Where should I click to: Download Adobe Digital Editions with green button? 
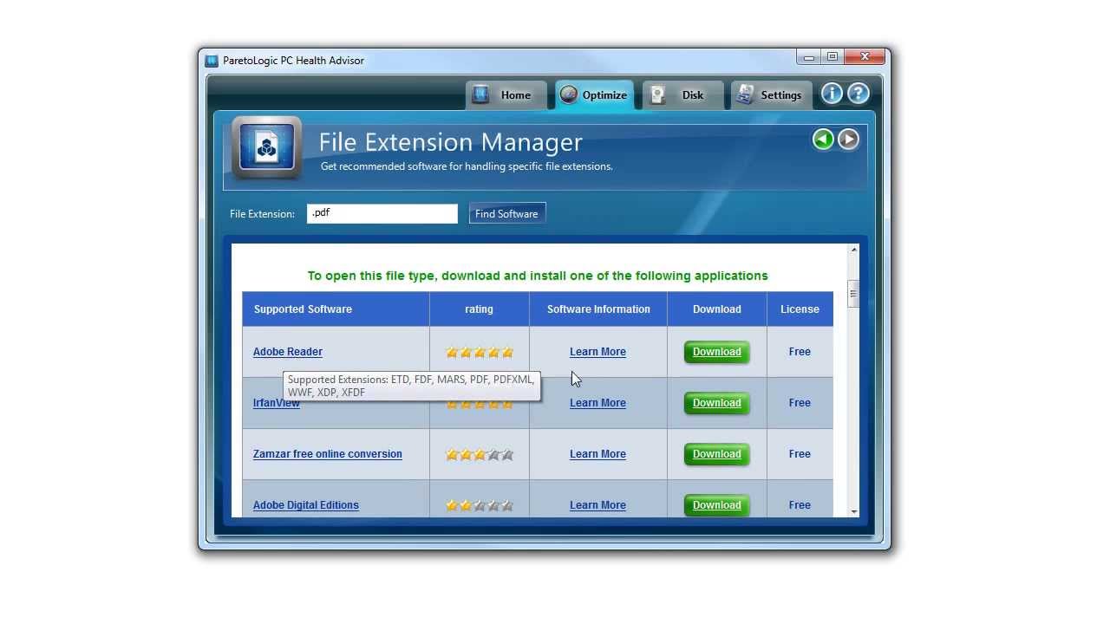[717, 505]
